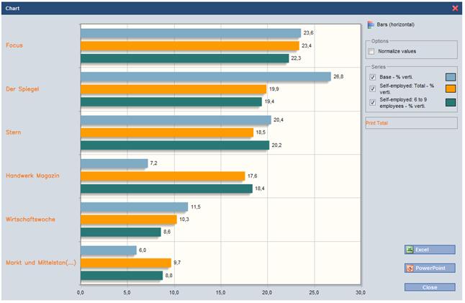The height and width of the screenshot is (303, 465).
Task: Open the blue Base series color swatch
Action: coord(451,77)
